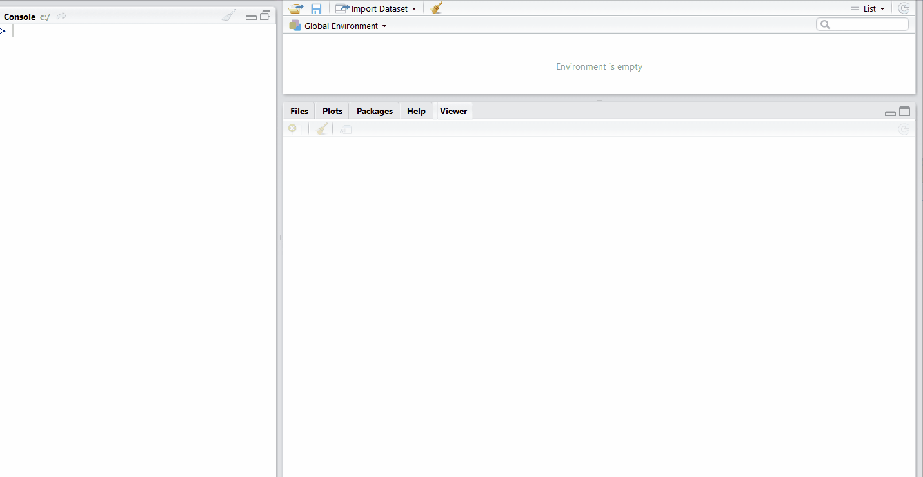Image resolution: width=923 pixels, height=477 pixels.
Task: Open the load workspace folder icon
Action: coord(296,8)
